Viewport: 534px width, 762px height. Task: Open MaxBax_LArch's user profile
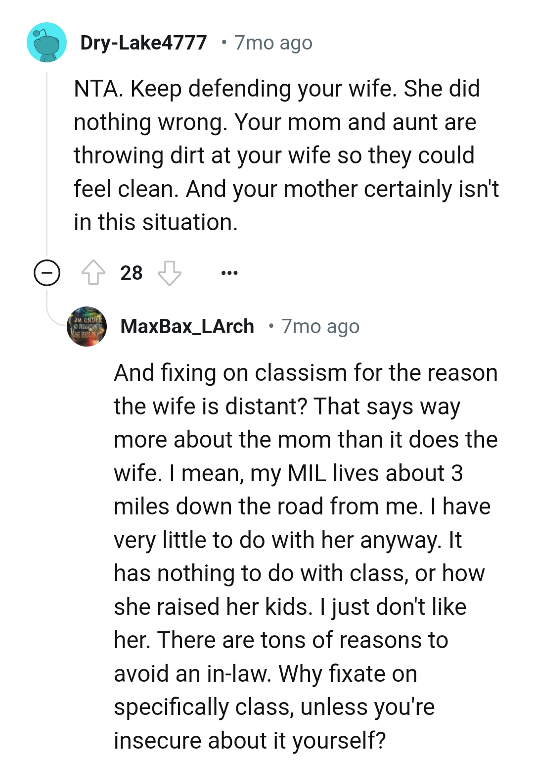click(187, 326)
